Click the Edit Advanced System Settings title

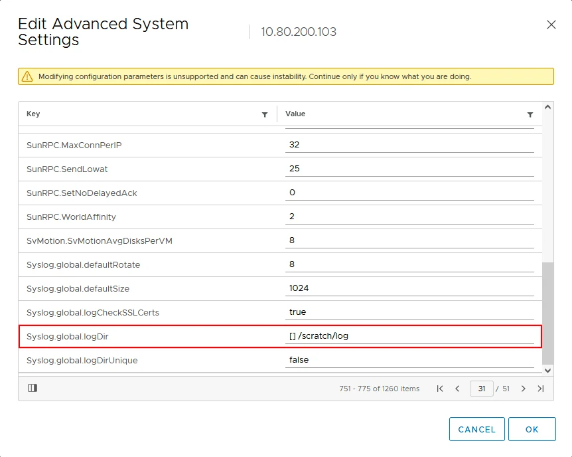pos(104,32)
